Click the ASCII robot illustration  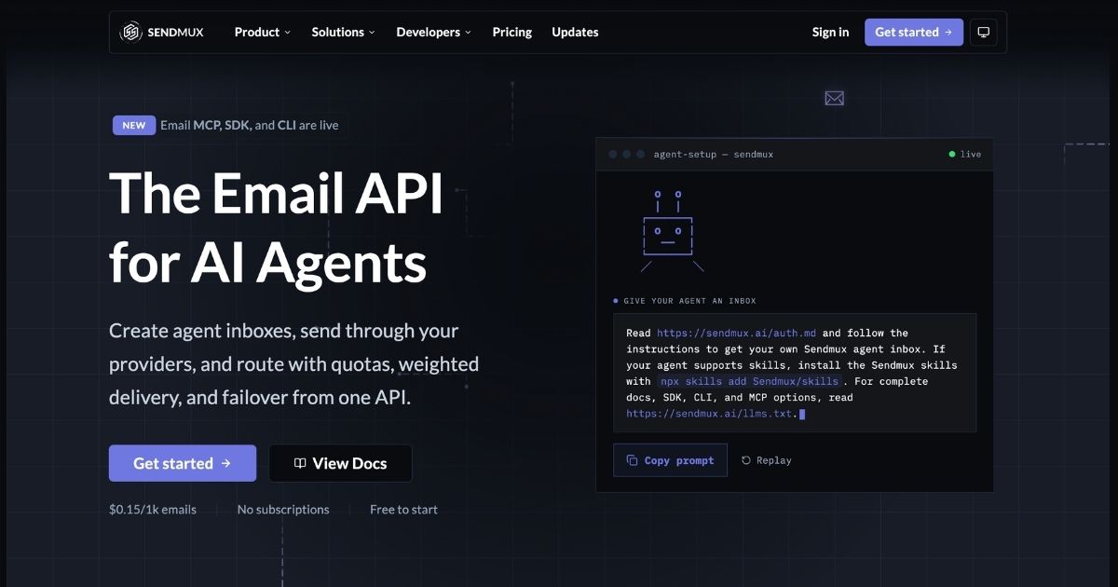pos(671,231)
